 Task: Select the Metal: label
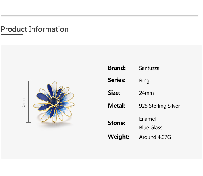point(117,106)
